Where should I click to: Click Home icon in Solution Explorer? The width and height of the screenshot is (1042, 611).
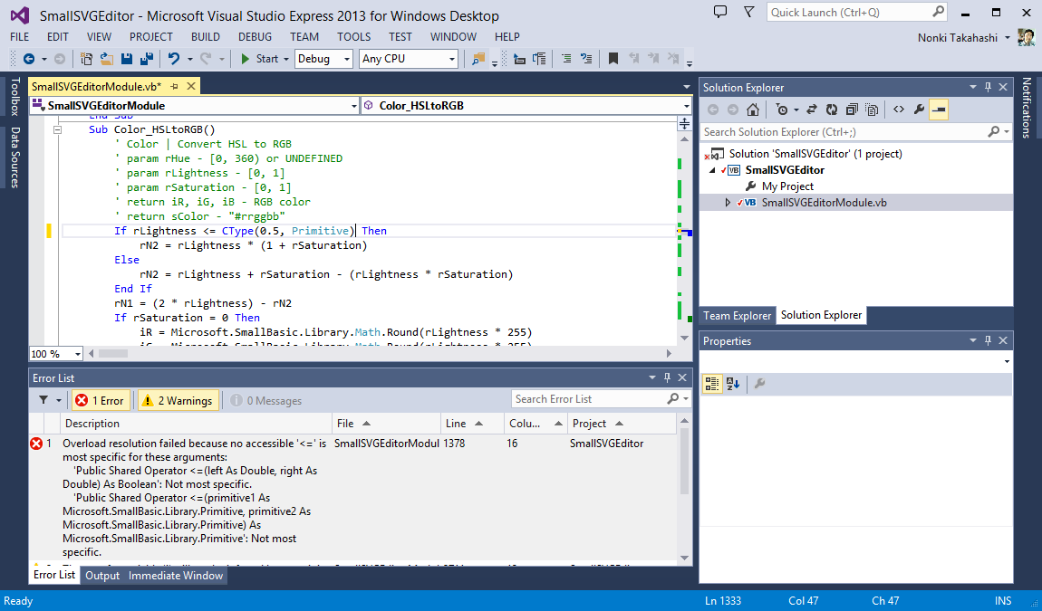(x=753, y=110)
